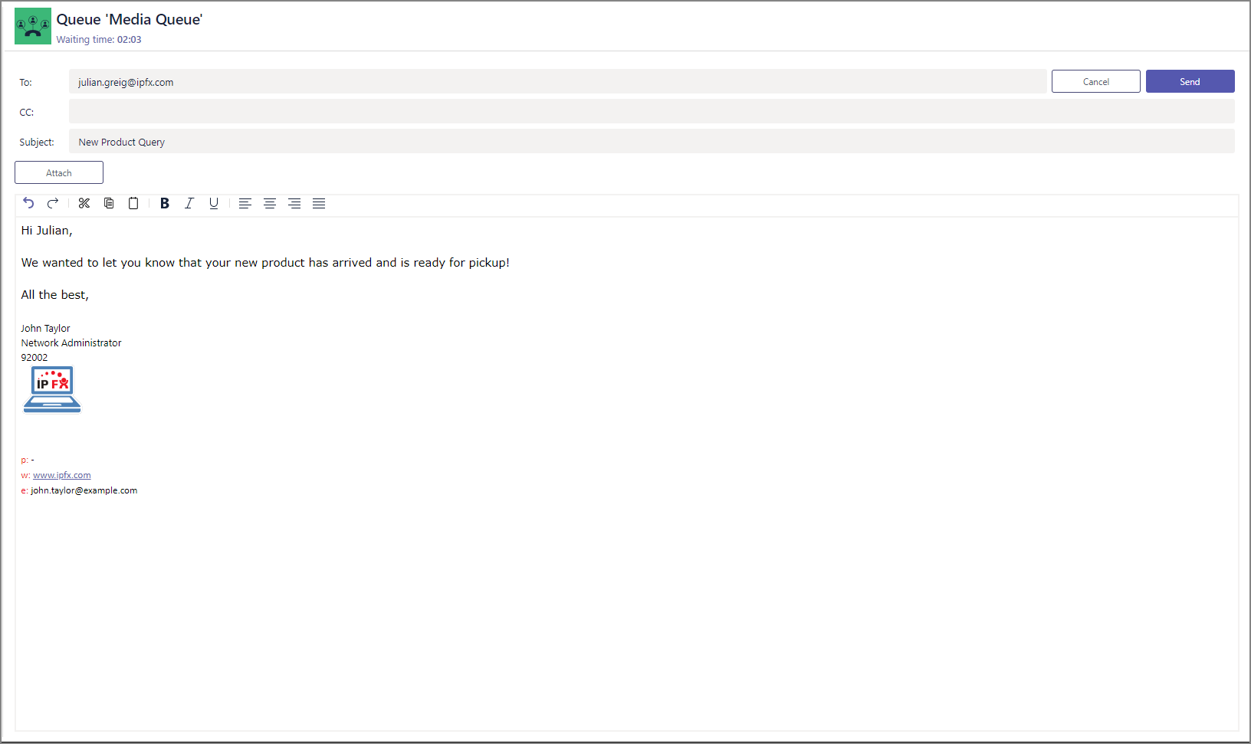Image resolution: width=1251 pixels, height=744 pixels.
Task: Click the Media Queue icon
Action: point(33,26)
